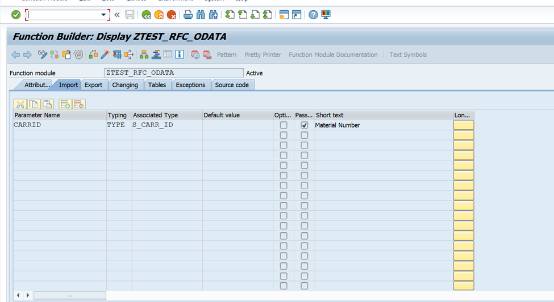Screen dimensions: 554x302
Task: Click the Pattern button
Action: tap(227, 54)
